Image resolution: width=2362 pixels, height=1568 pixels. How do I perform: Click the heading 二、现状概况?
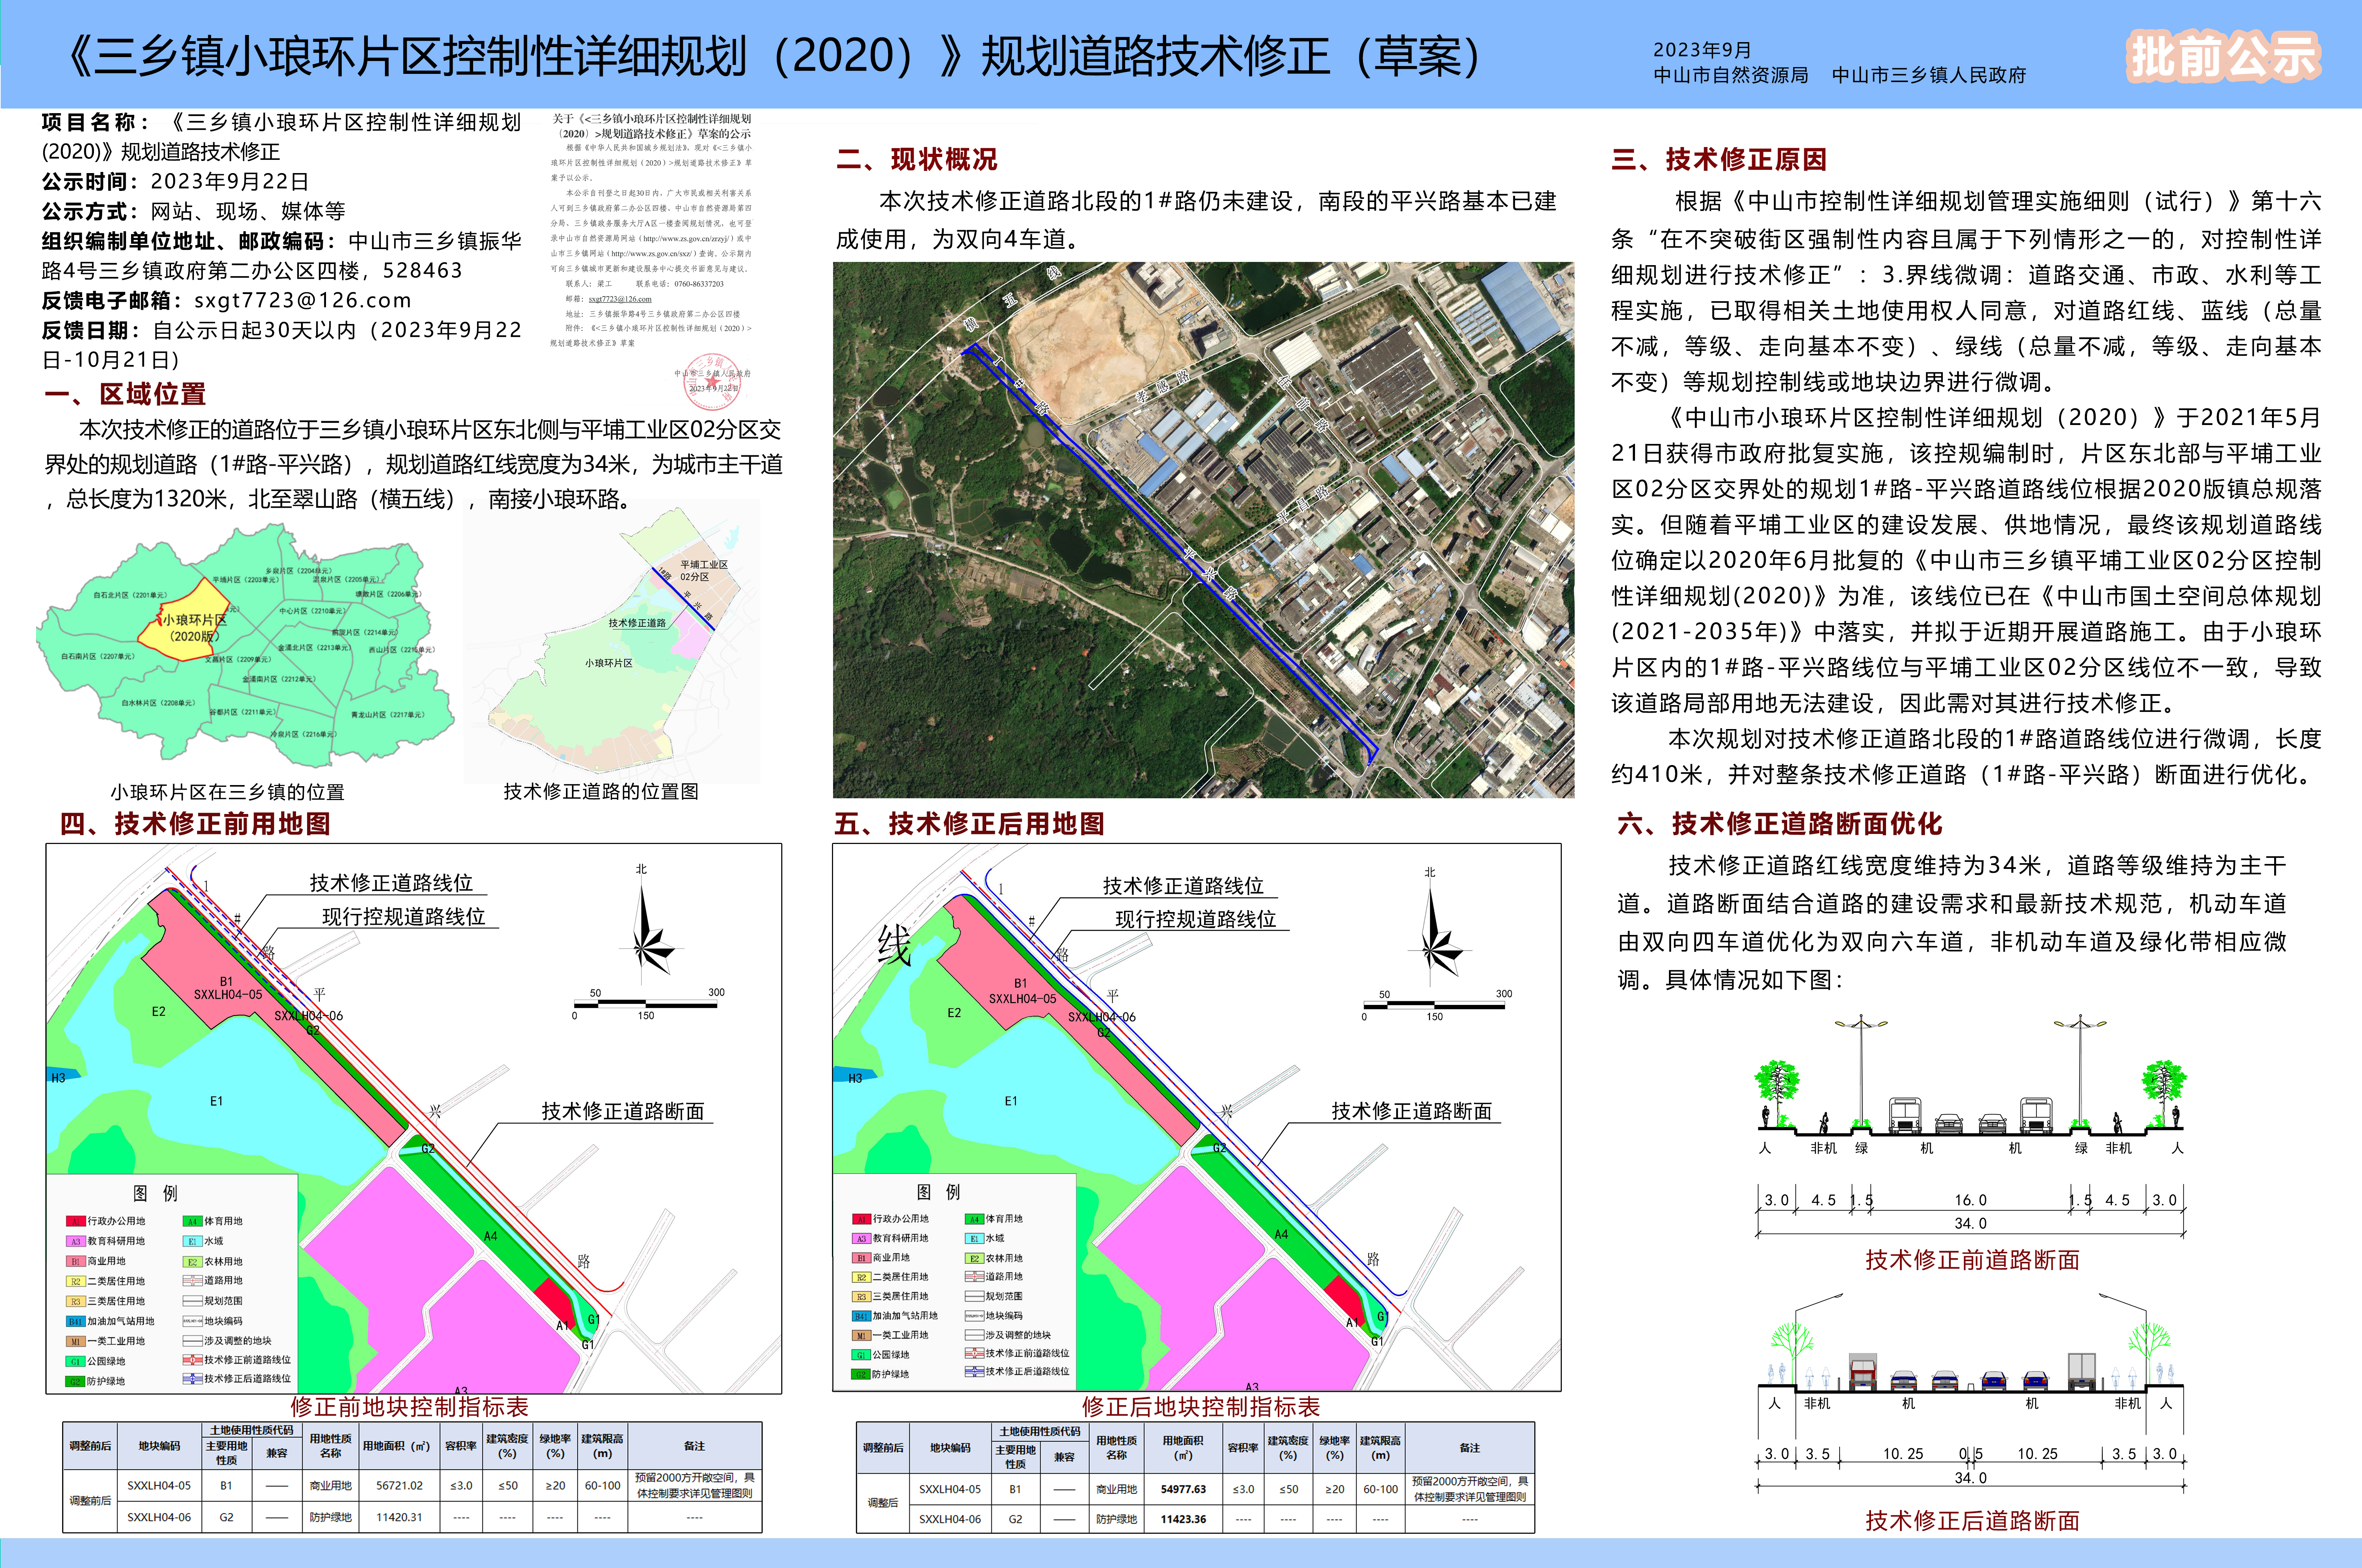[x=917, y=159]
